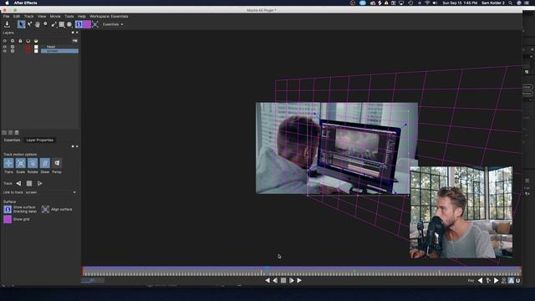Go to next keyframe
Viewport: 535px width, 301px height.
[x=496, y=281]
